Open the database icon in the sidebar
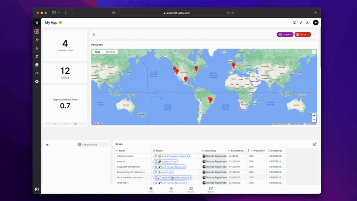 (x=37, y=65)
